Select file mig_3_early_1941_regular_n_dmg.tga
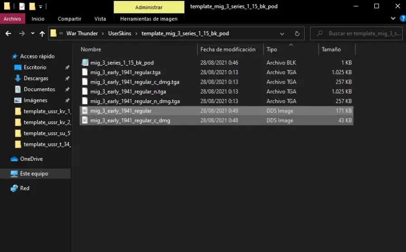This screenshot has height=252, width=406. 135,101
